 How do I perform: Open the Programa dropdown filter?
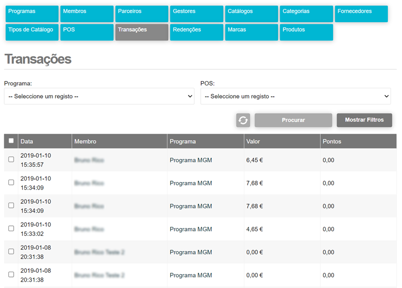click(x=99, y=96)
